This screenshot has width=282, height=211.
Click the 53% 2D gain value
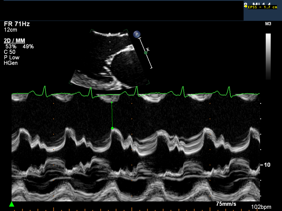(11, 47)
